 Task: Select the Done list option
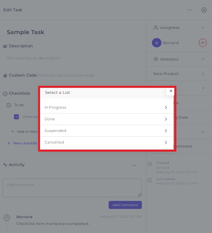(107, 119)
